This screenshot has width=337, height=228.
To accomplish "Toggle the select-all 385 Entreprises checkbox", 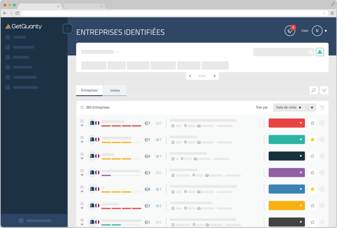I will (x=82, y=107).
